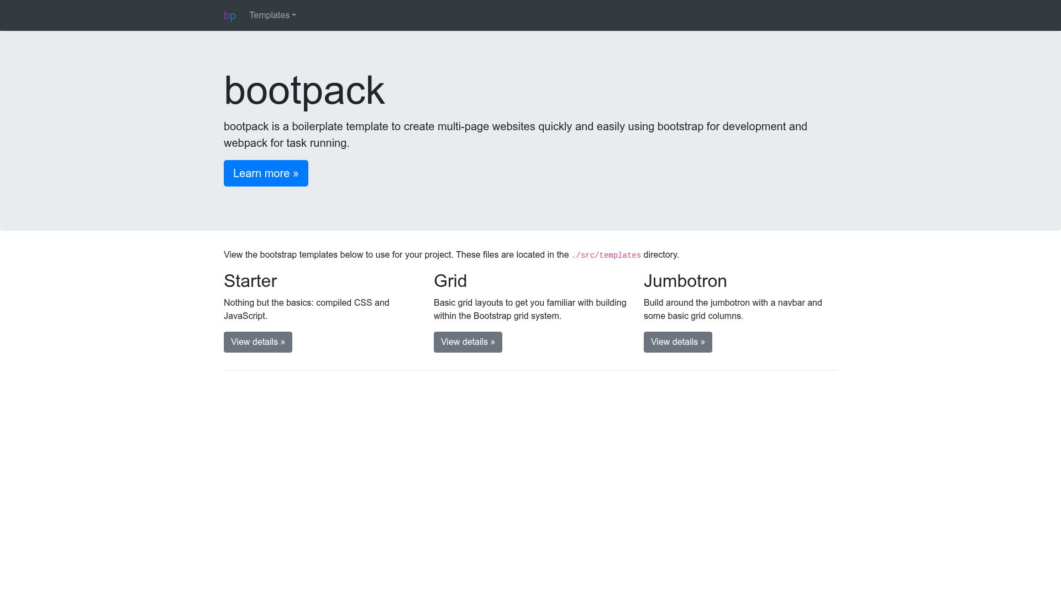
Task: Click the 'Build around the jumbotron' description
Action: coord(733,309)
